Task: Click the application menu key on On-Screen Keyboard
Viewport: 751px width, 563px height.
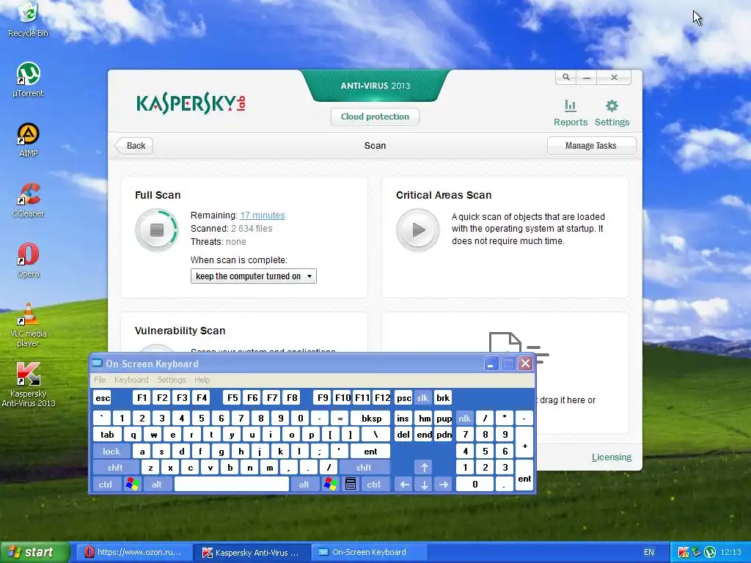Action: pos(350,485)
